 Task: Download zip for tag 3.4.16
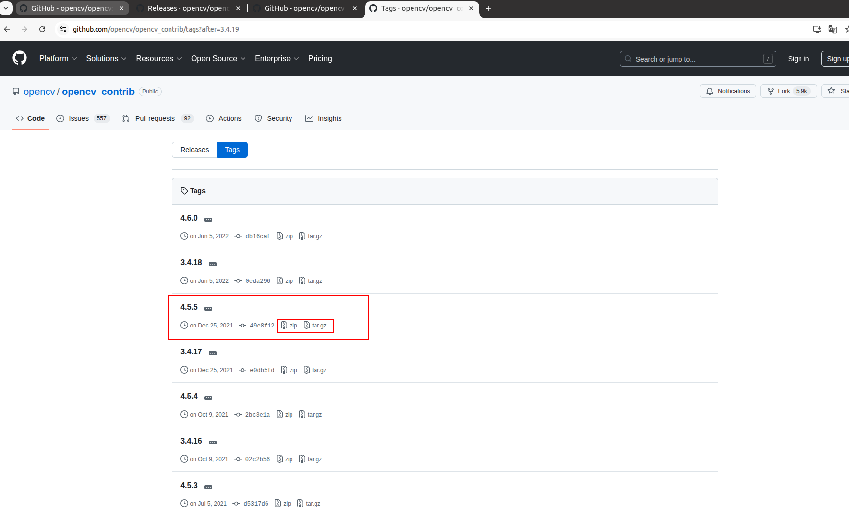point(285,459)
